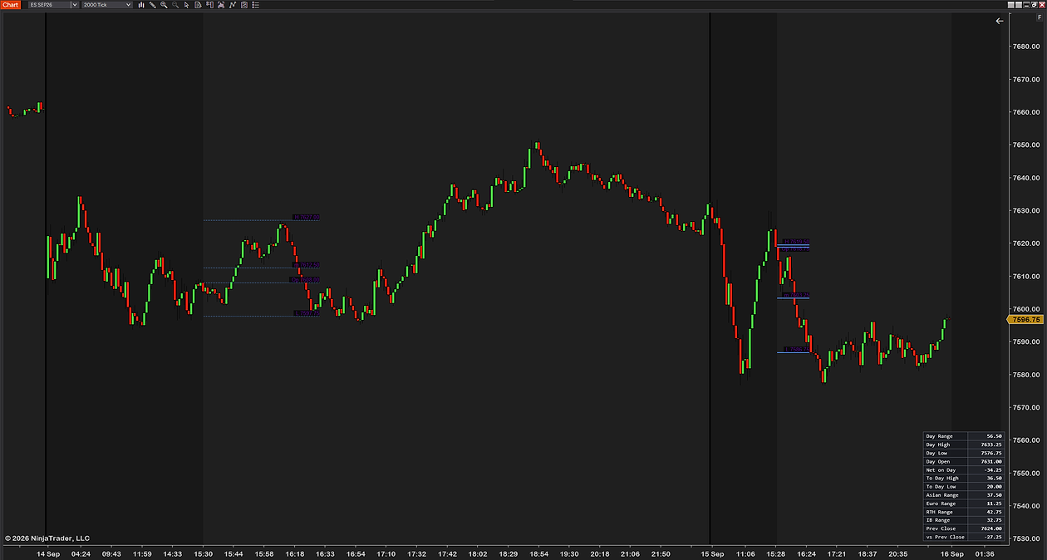Click the 01:36 time axis label
This screenshot has height=560, width=1047.
click(x=985, y=553)
